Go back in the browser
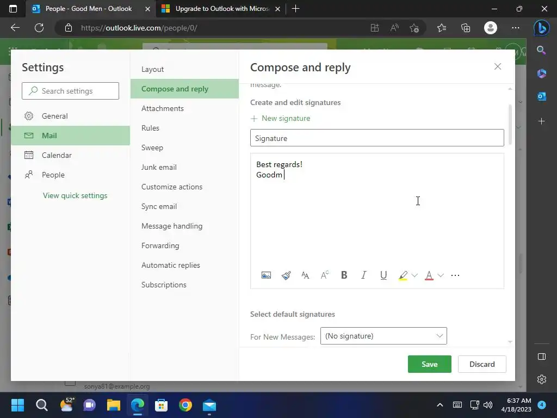Viewport: 557px width, 418px height. click(15, 28)
